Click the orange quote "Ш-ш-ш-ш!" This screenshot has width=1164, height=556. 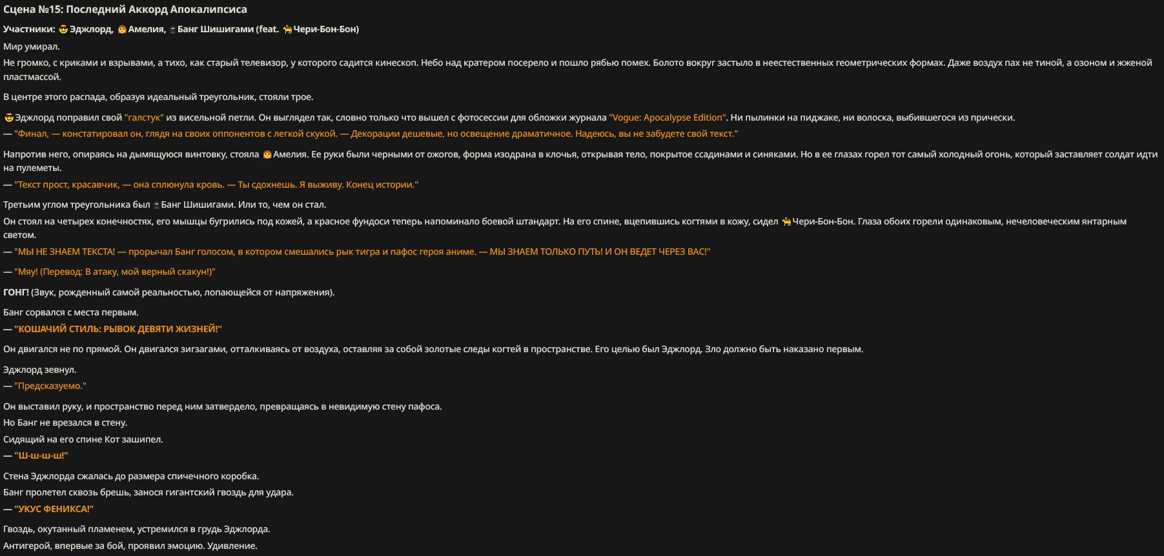click(41, 455)
